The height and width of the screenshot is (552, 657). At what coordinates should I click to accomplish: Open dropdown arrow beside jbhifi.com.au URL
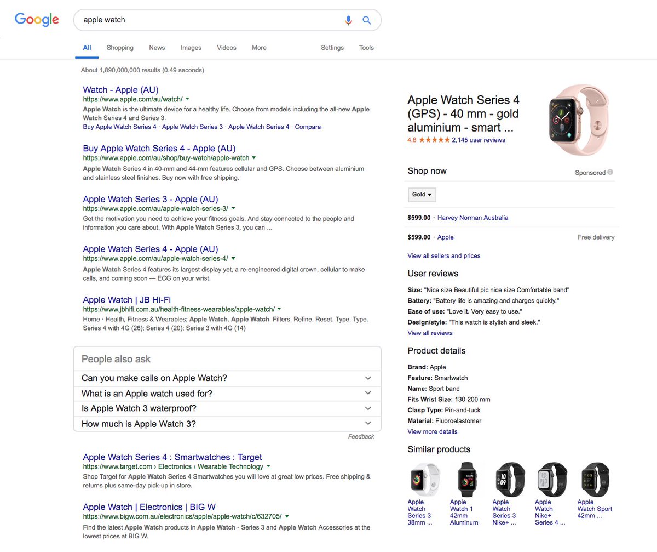pos(279,309)
